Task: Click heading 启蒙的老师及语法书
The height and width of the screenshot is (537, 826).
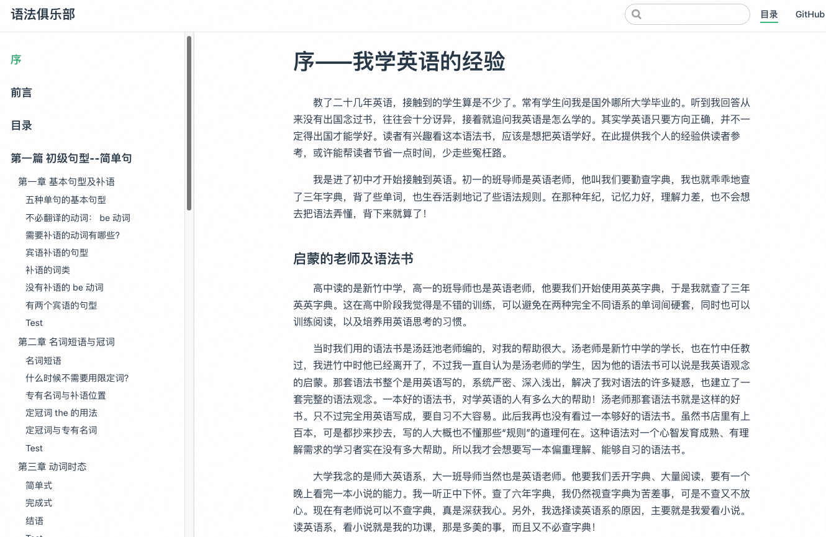Action: [x=353, y=259]
